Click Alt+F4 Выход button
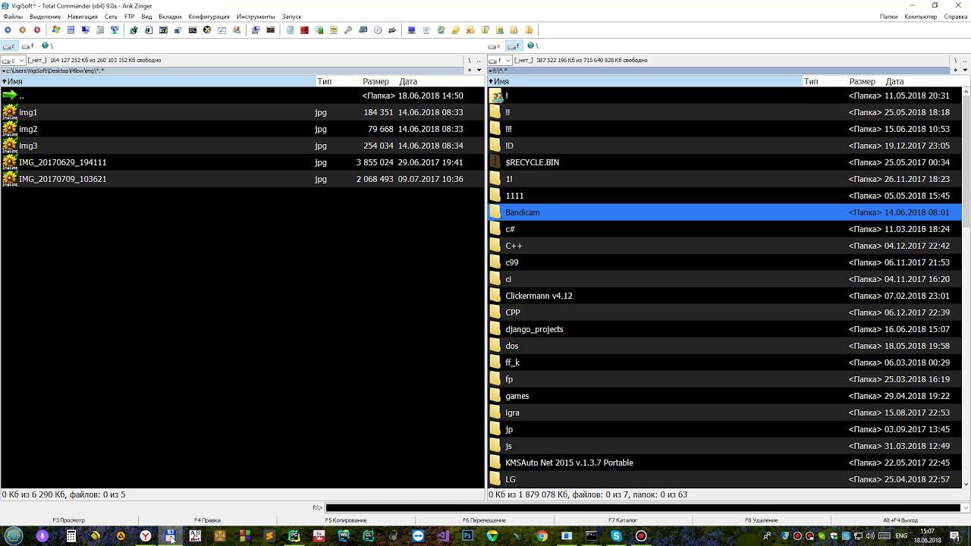 tap(900, 520)
